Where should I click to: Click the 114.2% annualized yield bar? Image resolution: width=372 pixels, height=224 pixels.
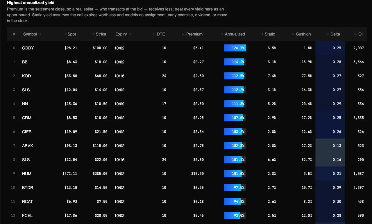235,62
